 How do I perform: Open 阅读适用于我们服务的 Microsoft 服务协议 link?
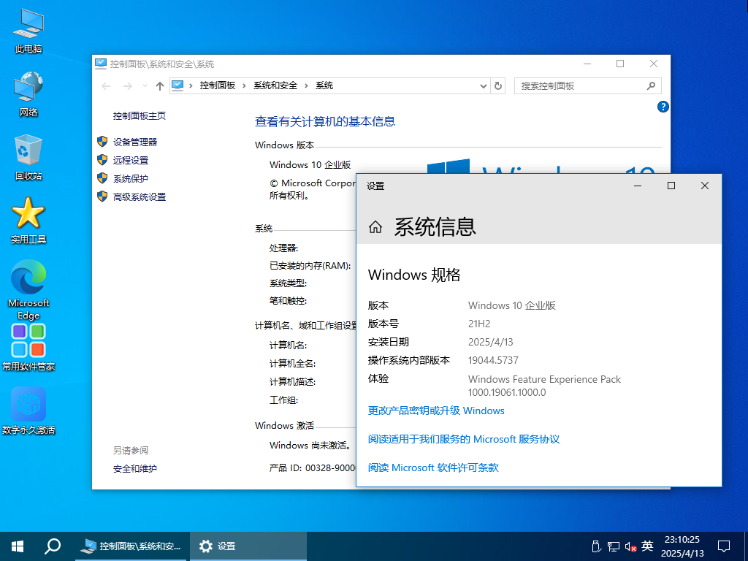point(464,439)
